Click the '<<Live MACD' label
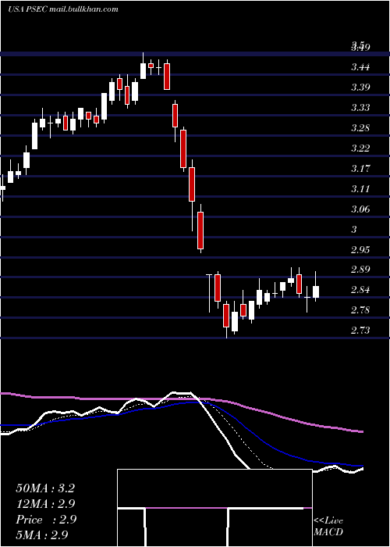The height and width of the screenshot is (547, 390). click(x=328, y=527)
